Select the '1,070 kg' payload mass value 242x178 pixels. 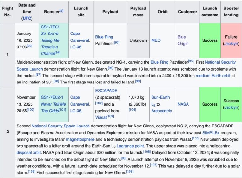(136, 97)
